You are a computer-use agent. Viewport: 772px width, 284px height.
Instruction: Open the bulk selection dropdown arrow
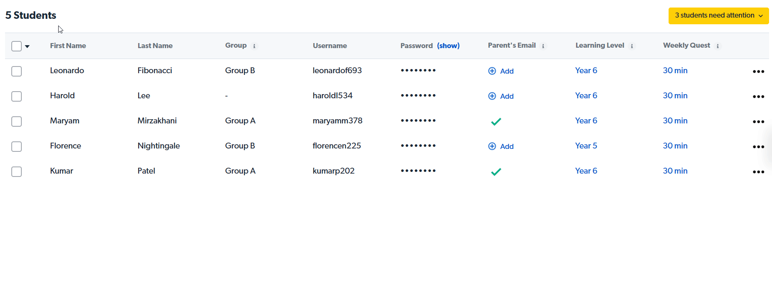tap(27, 46)
